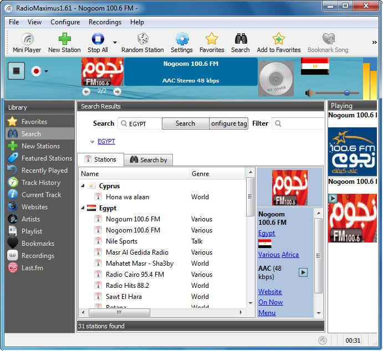Open the Recordings menu

tap(105, 22)
